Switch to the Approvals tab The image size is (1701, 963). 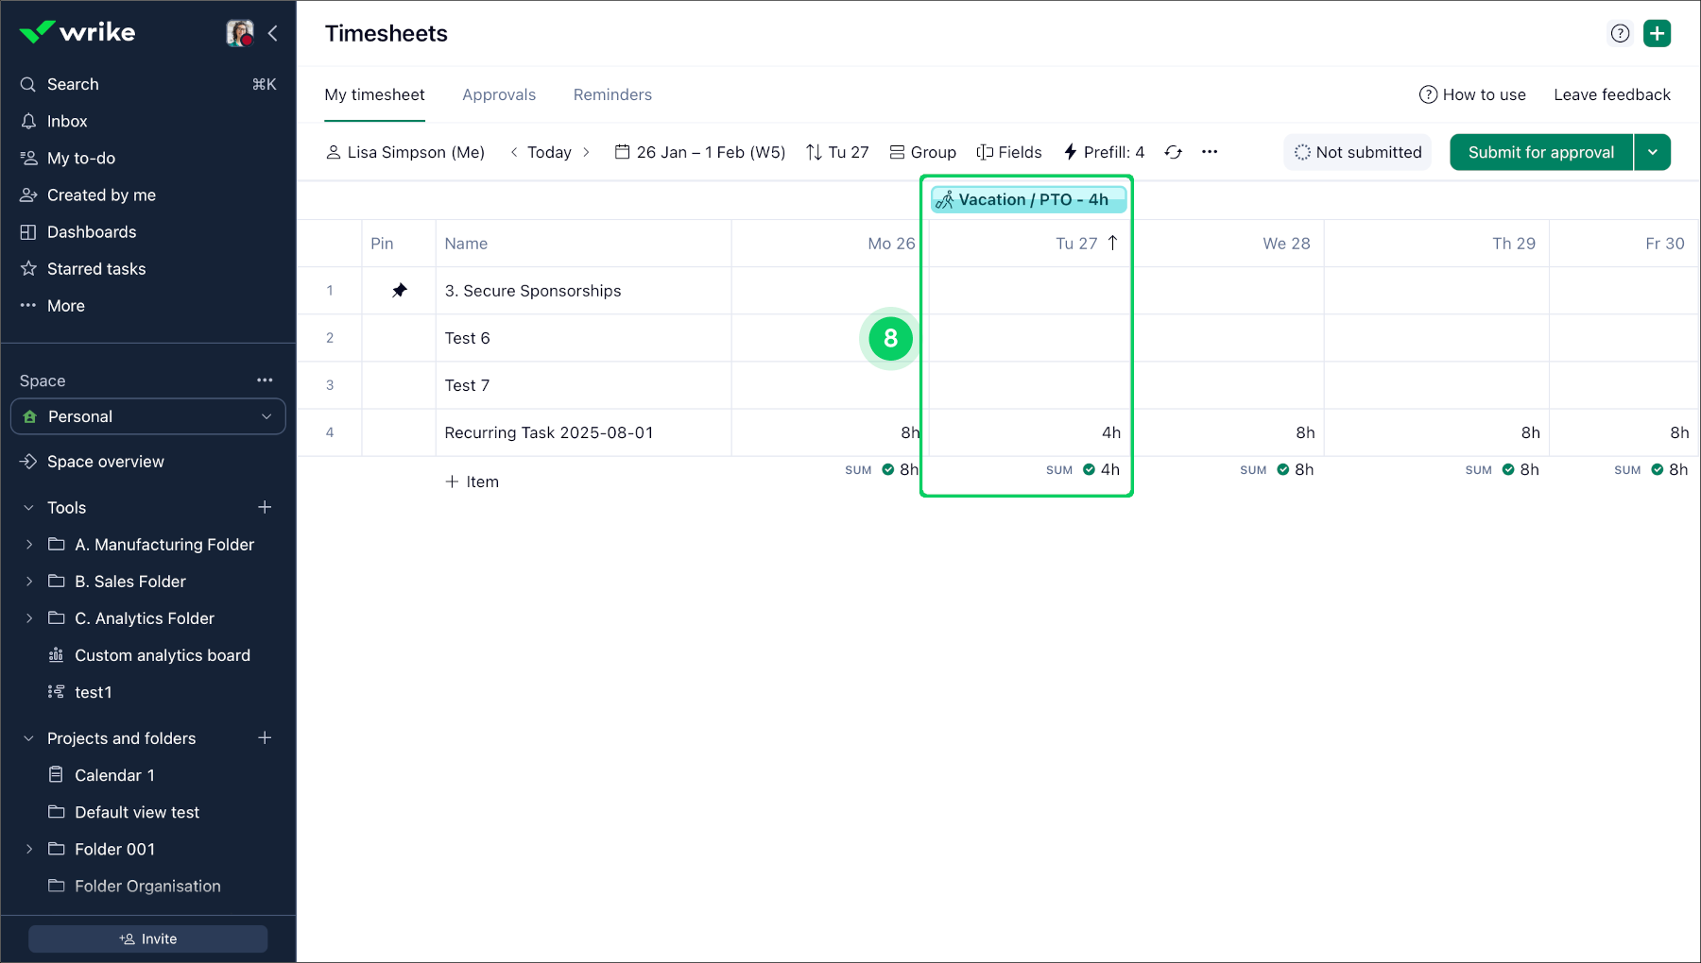tap(499, 94)
